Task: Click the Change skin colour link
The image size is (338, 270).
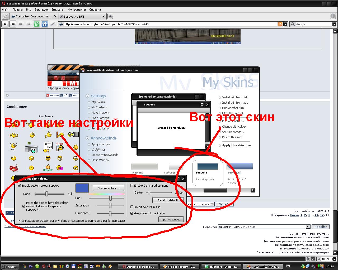Action: point(234,127)
